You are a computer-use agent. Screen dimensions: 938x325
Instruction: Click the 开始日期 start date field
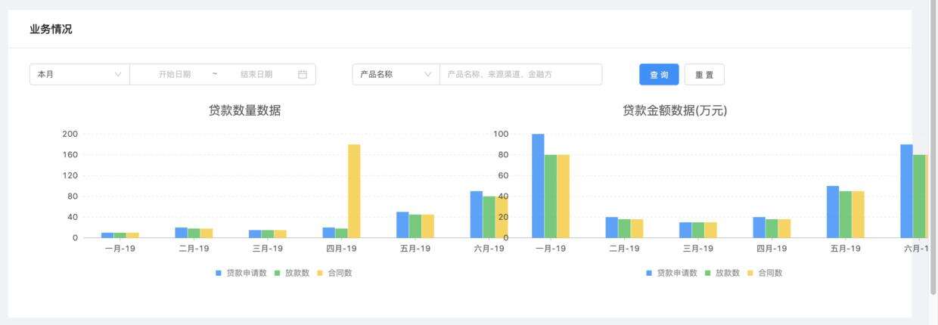pyautogui.click(x=175, y=74)
